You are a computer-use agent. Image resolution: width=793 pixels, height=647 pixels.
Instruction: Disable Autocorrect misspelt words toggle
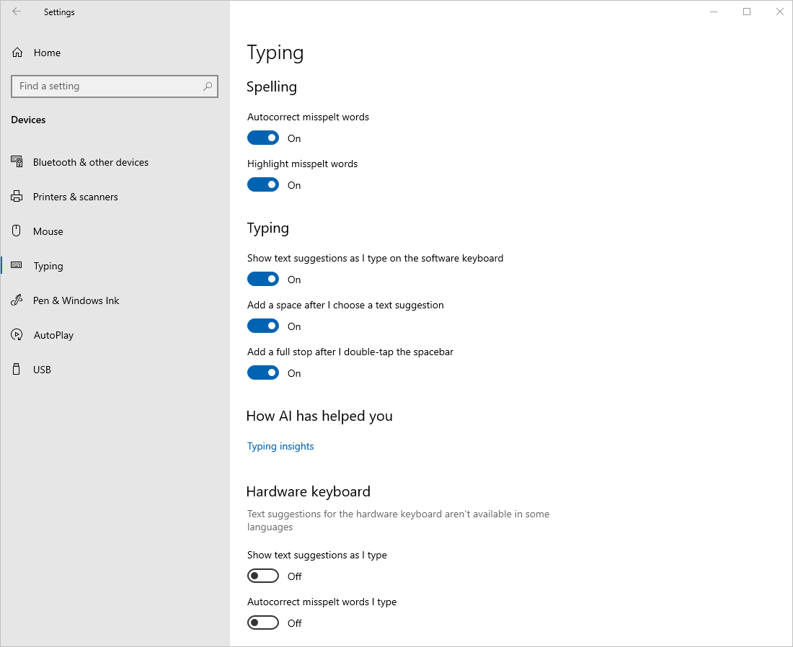point(263,138)
